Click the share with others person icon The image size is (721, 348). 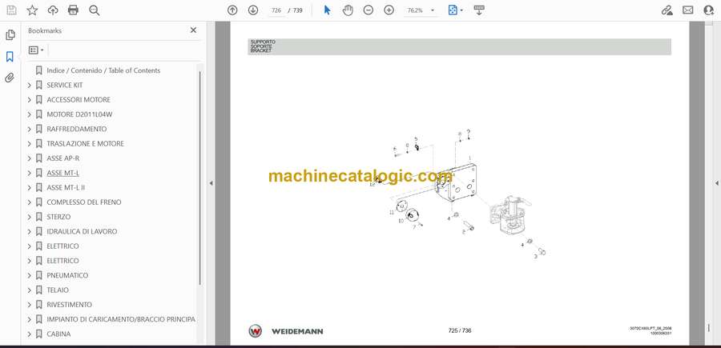pos(709,10)
